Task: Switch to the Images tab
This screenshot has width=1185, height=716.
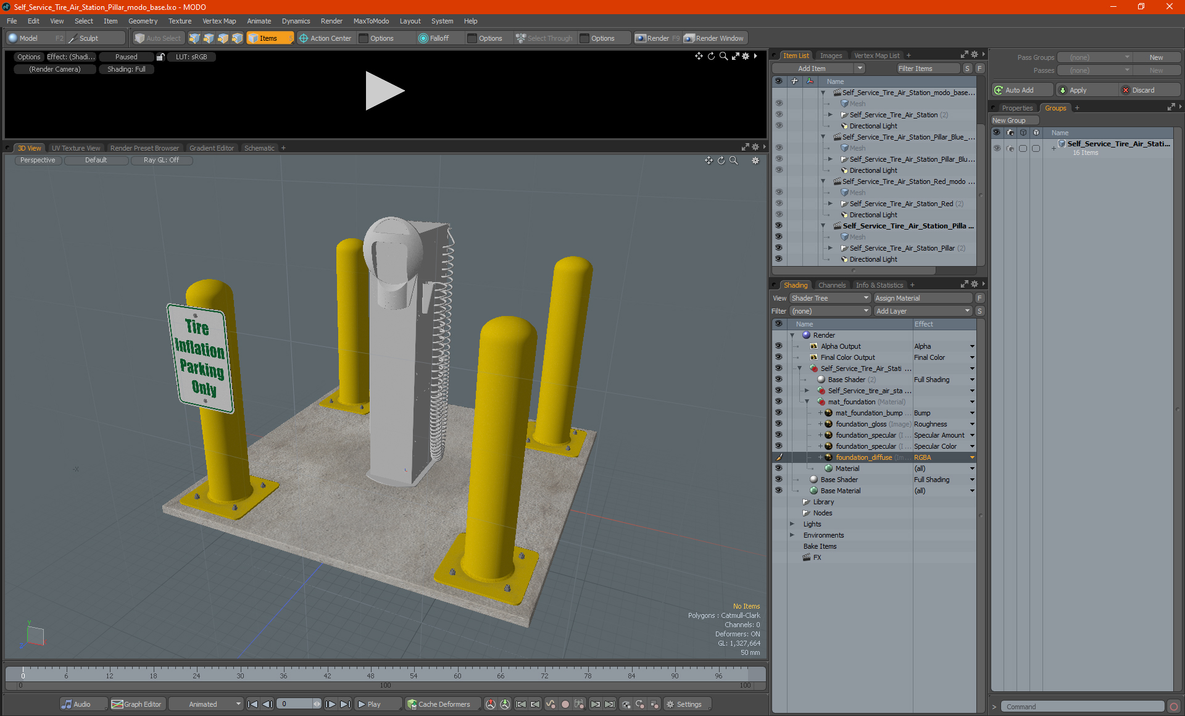Action: click(831, 56)
